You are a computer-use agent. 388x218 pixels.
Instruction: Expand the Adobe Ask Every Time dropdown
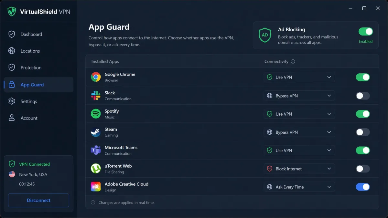[x=299, y=187]
